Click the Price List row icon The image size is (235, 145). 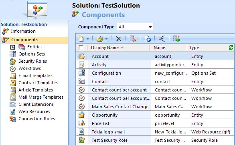(82, 123)
